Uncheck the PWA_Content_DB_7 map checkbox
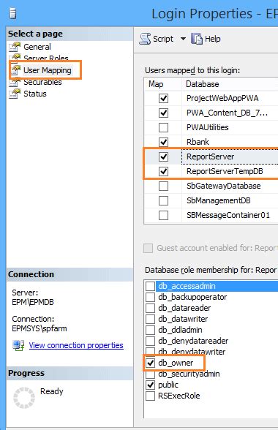The height and width of the screenshot is (430, 278). click(x=164, y=113)
